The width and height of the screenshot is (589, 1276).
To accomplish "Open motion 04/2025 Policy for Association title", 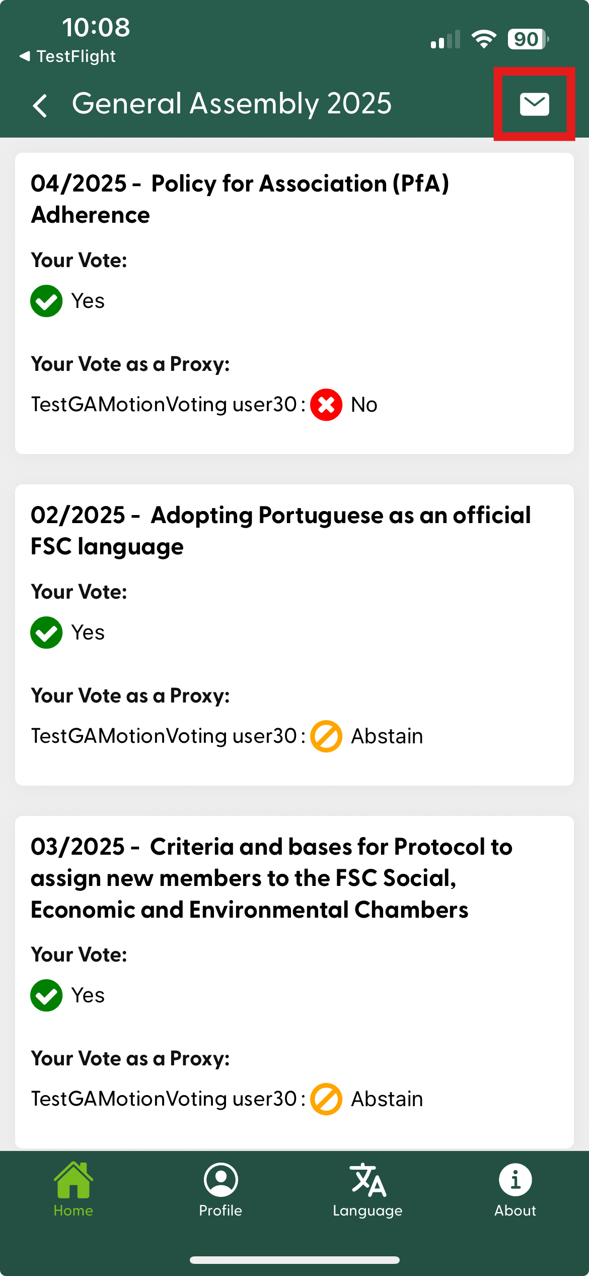I will pos(240,199).
